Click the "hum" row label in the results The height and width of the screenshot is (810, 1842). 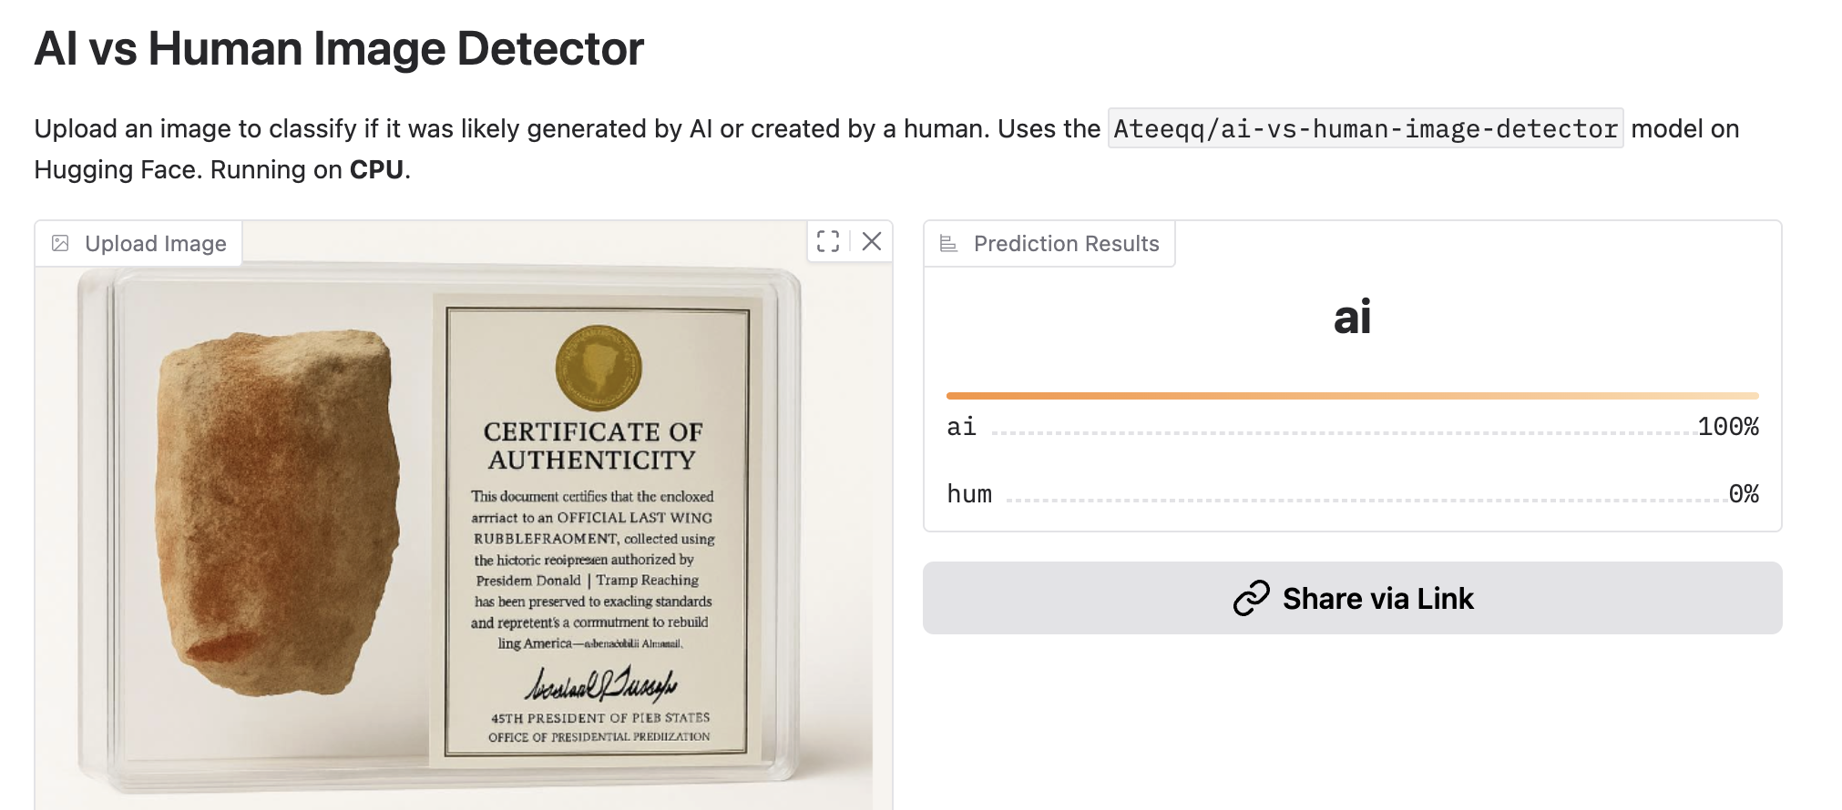(x=969, y=494)
